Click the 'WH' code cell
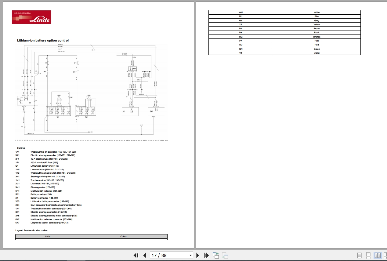The image size is (387, 261). pos(241,12)
